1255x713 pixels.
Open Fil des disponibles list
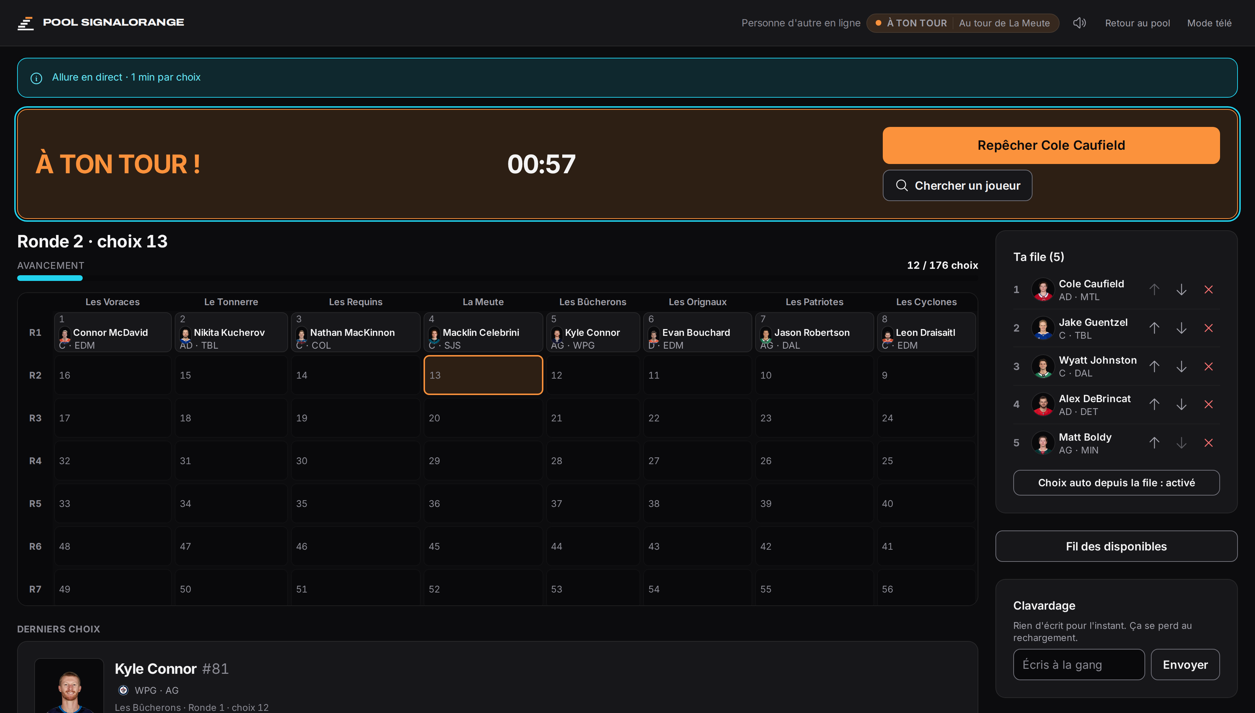tap(1116, 547)
